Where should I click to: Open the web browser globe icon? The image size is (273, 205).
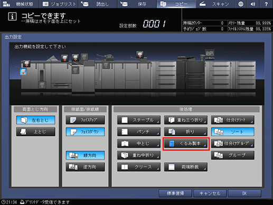[x=241, y=4]
